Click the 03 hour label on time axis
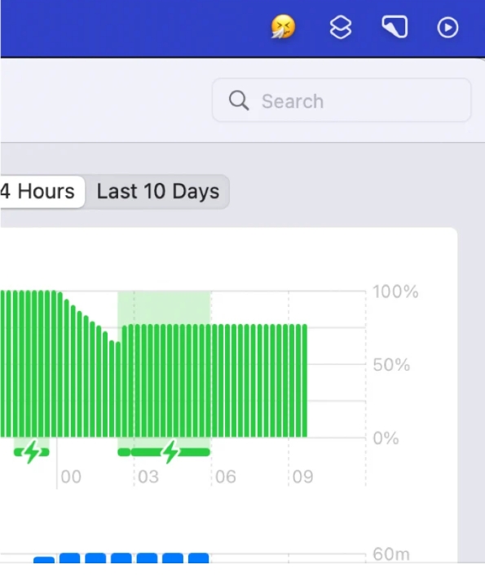This screenshot has width=485, height=587. (x=148, y=477)
